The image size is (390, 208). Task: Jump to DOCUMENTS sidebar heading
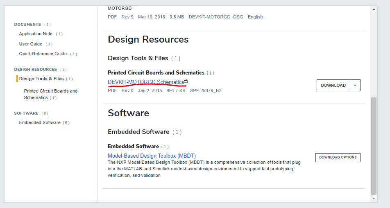pos(27,25)
